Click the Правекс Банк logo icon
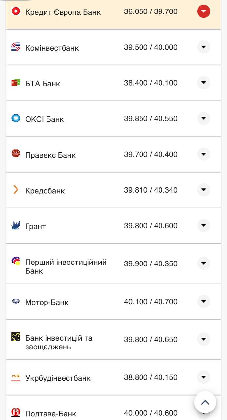This screenshot has width=227, height=420. coord(16,154)
